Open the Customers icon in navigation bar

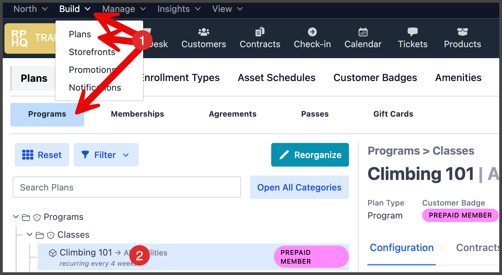click(204, 32)
